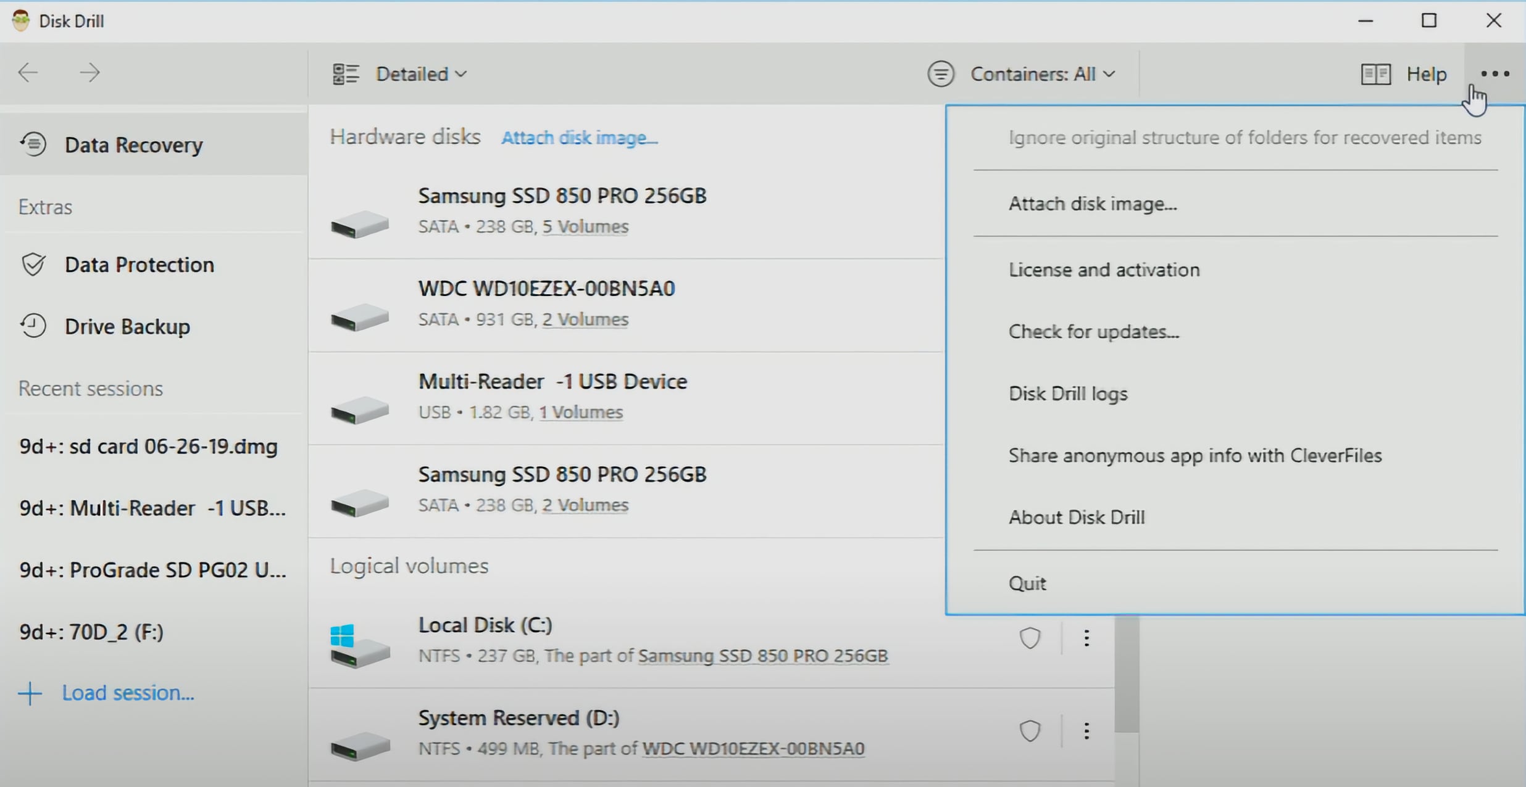Viewport: 1526px width, 787px height.
Task: Click the Data Recovery sidebar icon
Action: [x=33, y=144]
